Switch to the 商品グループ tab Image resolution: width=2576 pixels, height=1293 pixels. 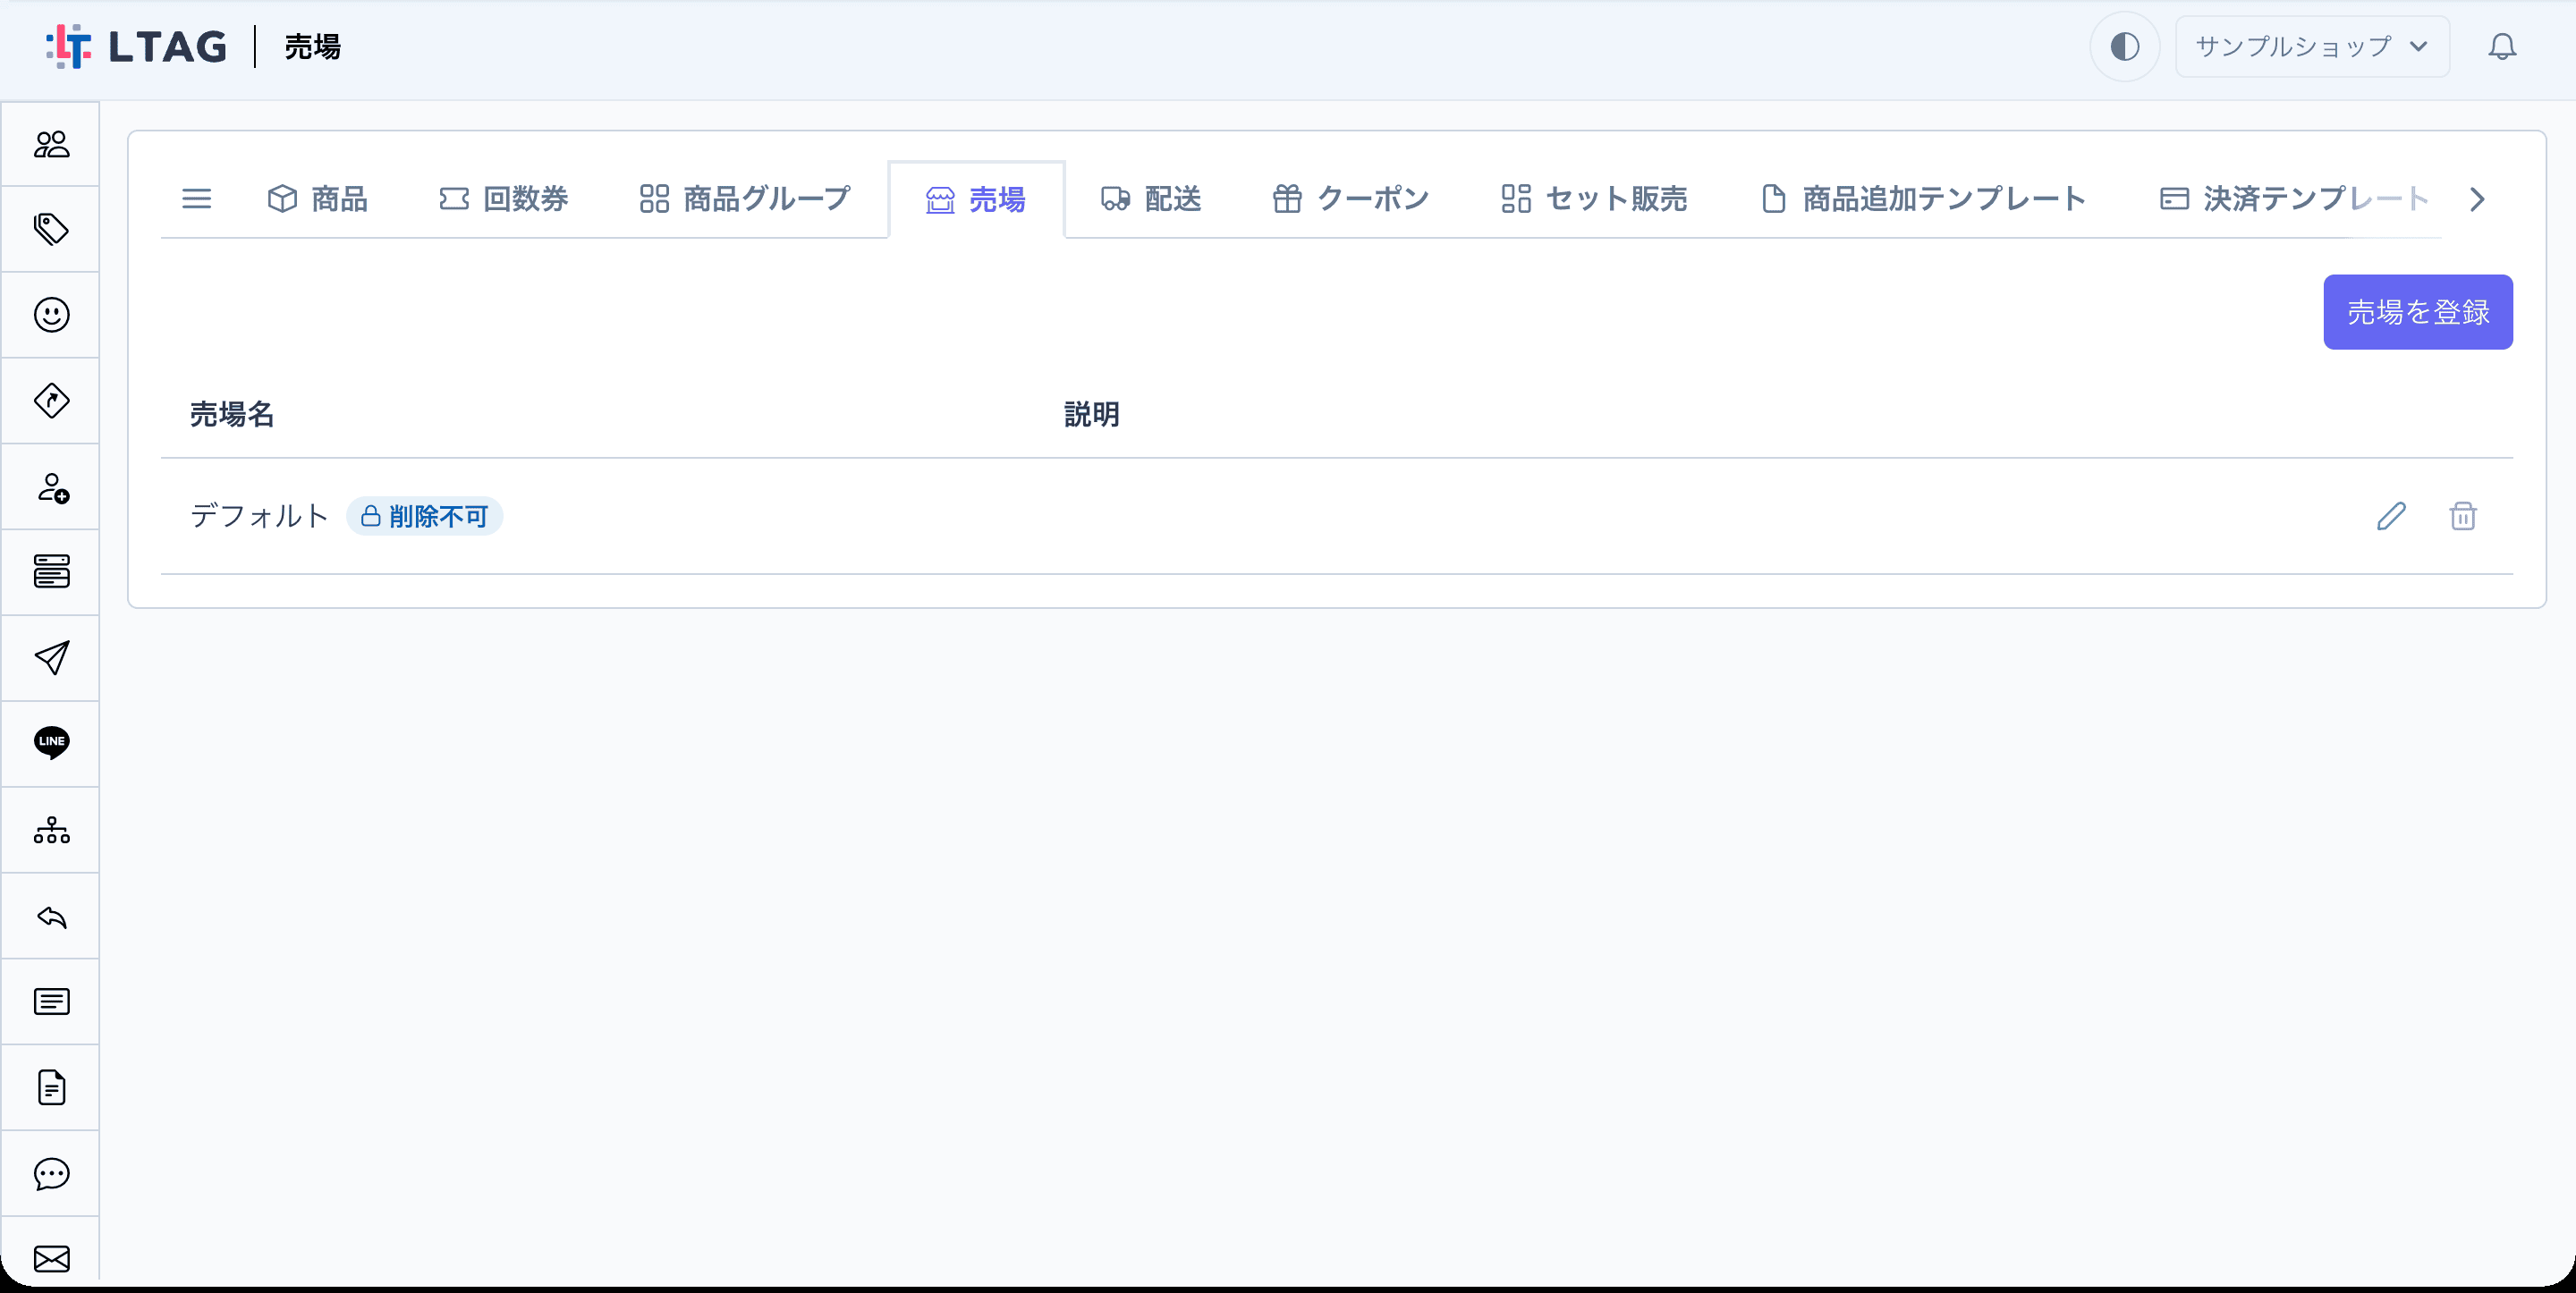pos(745,199)
